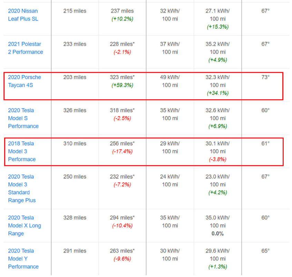292x277 pixels.
Task: Select the '73°' temperature cell
Action: click(265, 77)
